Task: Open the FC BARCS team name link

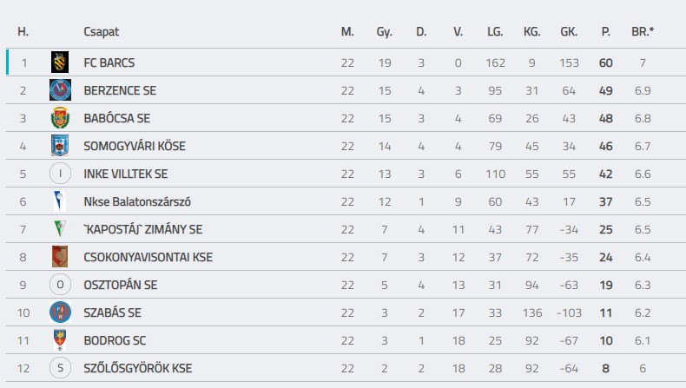Action: (109, 62)
